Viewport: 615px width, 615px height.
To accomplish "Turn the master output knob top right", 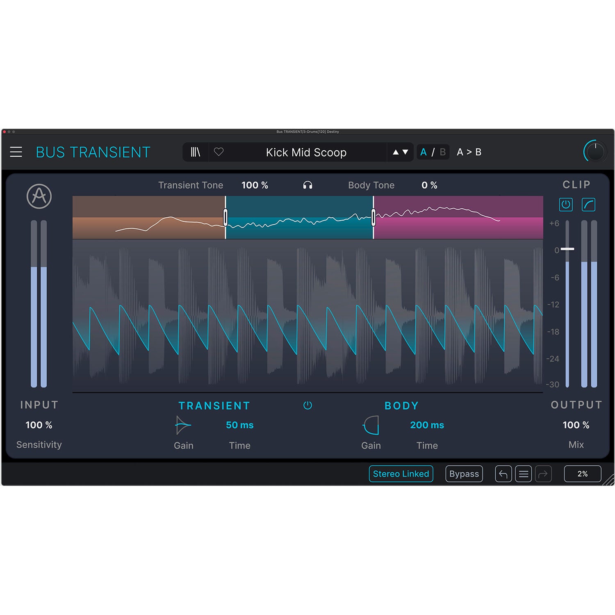I will (596, 152).
